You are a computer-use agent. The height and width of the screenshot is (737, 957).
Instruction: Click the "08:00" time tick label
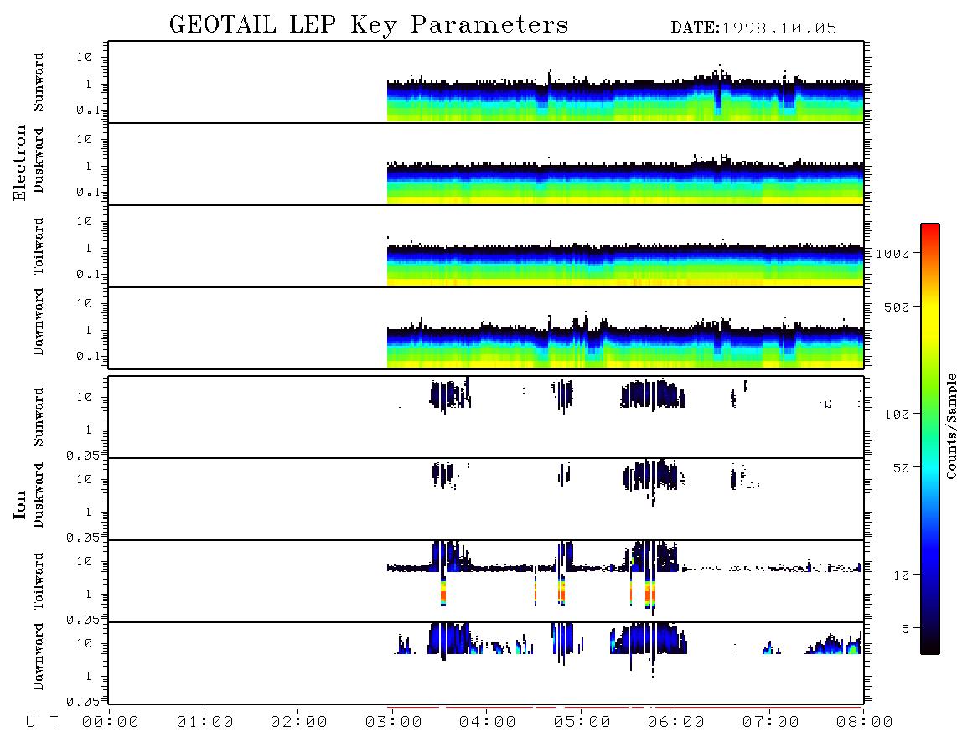(865, 723)
